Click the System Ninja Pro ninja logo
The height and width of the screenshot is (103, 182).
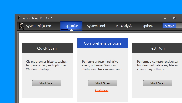21,26
